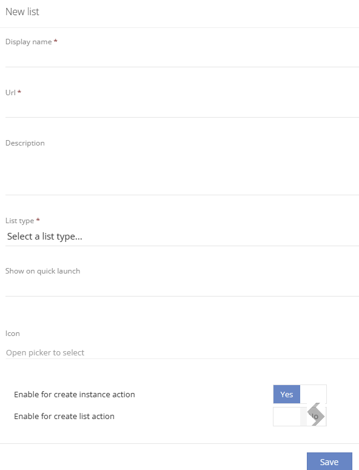Click 'Enable for create instance action' label

click(75, 394)
